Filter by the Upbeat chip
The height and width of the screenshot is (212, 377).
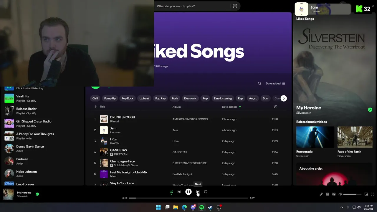[144, 98]
